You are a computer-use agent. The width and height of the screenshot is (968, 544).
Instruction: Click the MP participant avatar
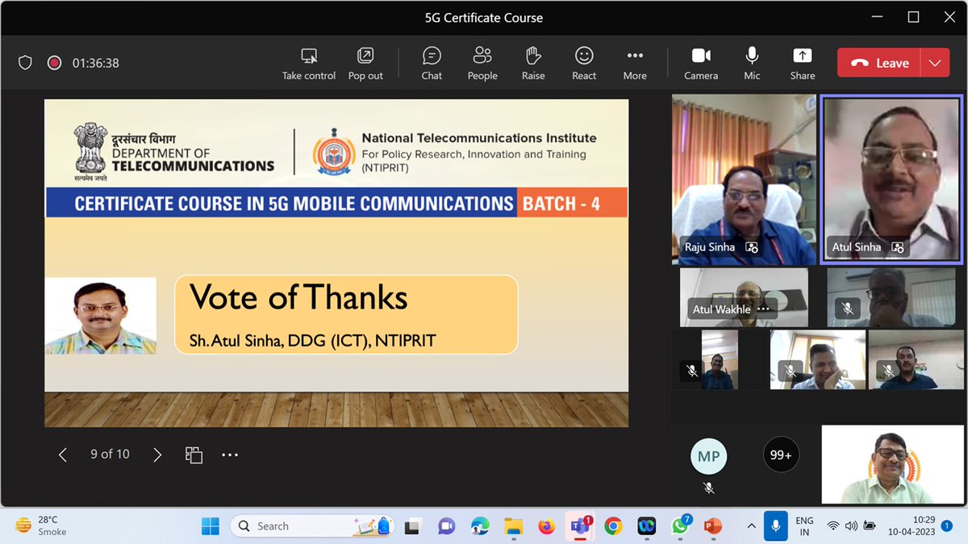[708, 456]
